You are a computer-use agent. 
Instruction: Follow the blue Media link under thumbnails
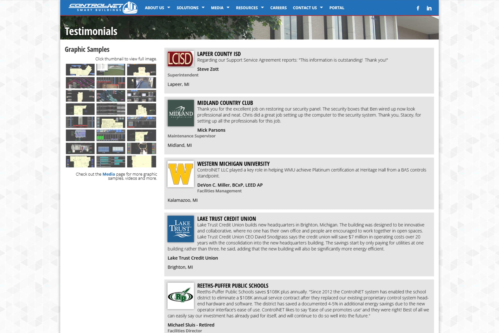[109, 174]
